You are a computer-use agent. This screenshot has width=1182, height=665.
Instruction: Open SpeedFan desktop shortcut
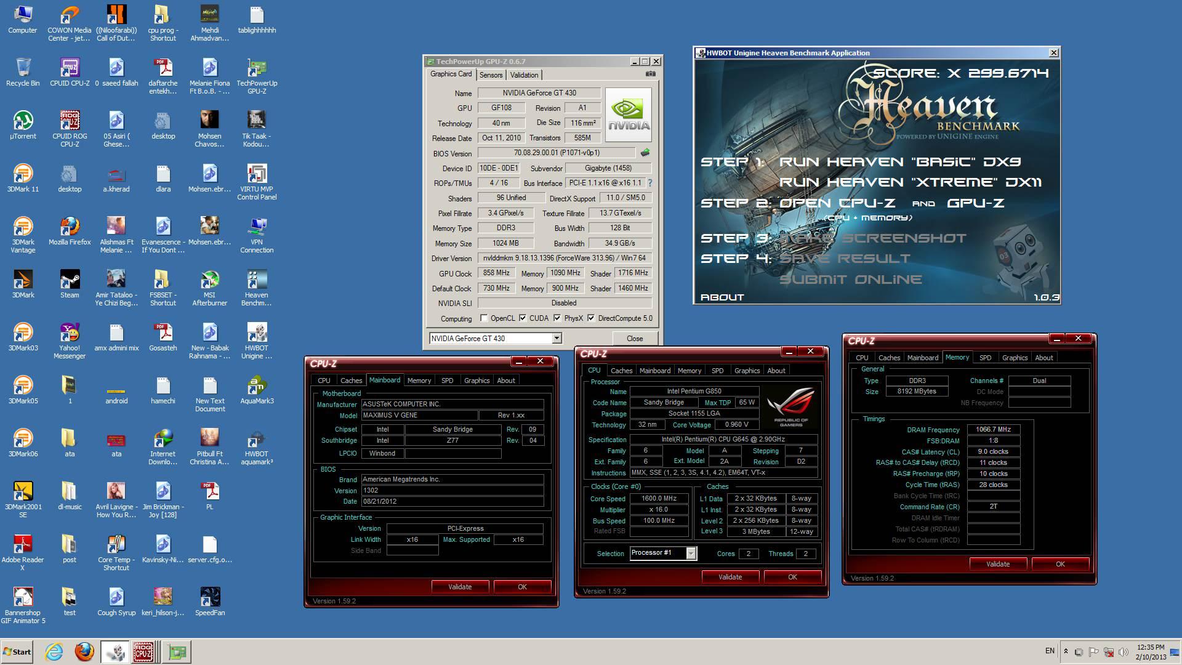pyautogui.click(x=210, y=602)
